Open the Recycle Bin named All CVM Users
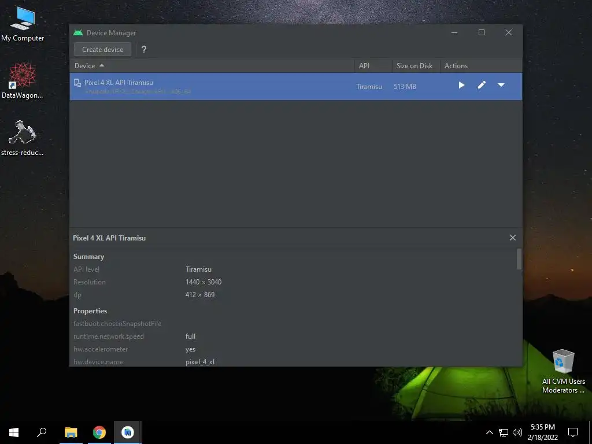The height and width of the screenshot is (444, 592). point(564,372)
